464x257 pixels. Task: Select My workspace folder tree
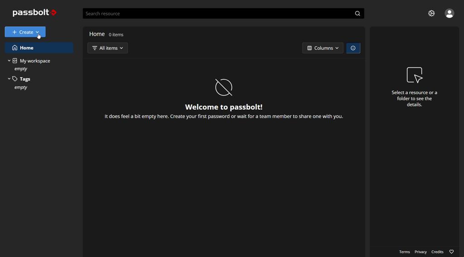pyautogui.click(x=35, y=61)
